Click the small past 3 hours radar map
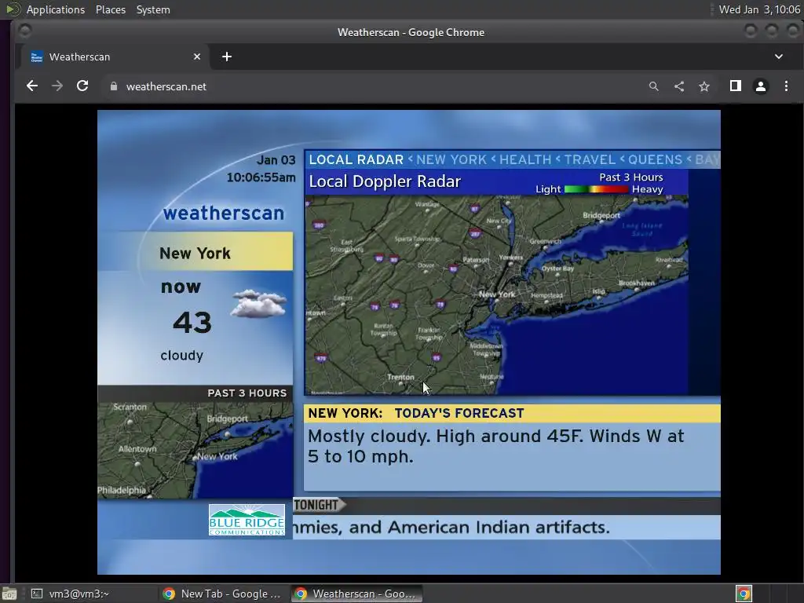The image size is (804, 603). coord(196,450)
